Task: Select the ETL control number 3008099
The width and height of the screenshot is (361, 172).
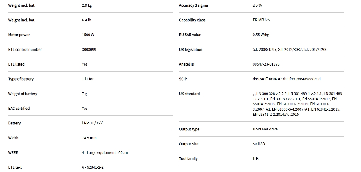Action: tap(89, 50)
